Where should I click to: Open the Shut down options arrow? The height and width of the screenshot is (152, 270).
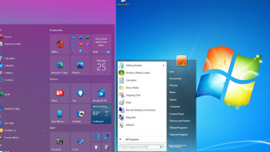184,147
